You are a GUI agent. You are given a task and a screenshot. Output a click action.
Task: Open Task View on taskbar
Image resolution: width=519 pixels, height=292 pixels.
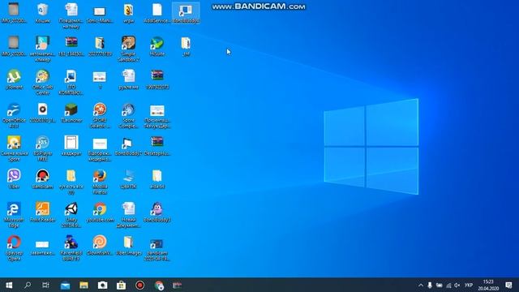45,285
